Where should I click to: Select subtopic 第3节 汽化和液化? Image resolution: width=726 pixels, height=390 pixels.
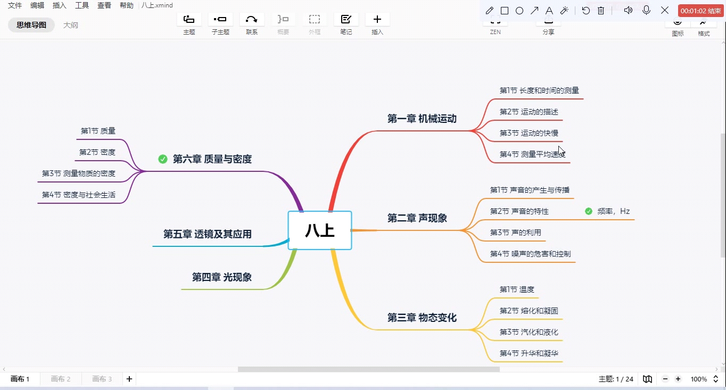pos(529,332)
